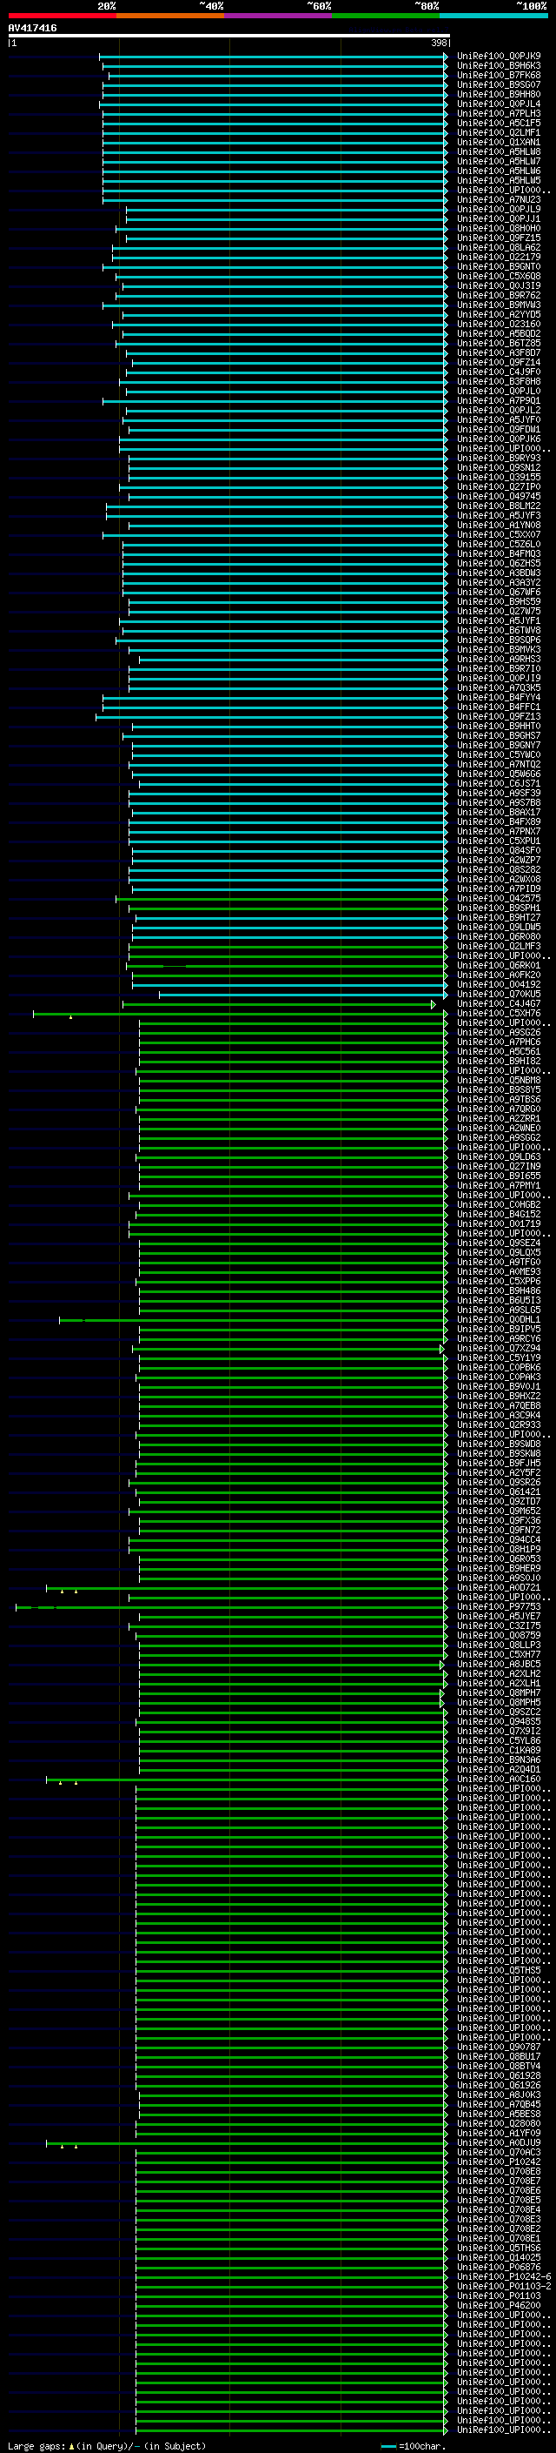Select the UniRef100_Q9M652 label
This screenshot has width=556, height=2453.
tap(499, 1511)
